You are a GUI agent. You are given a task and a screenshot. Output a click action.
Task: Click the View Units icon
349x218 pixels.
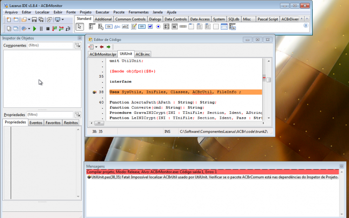[9, 28]
